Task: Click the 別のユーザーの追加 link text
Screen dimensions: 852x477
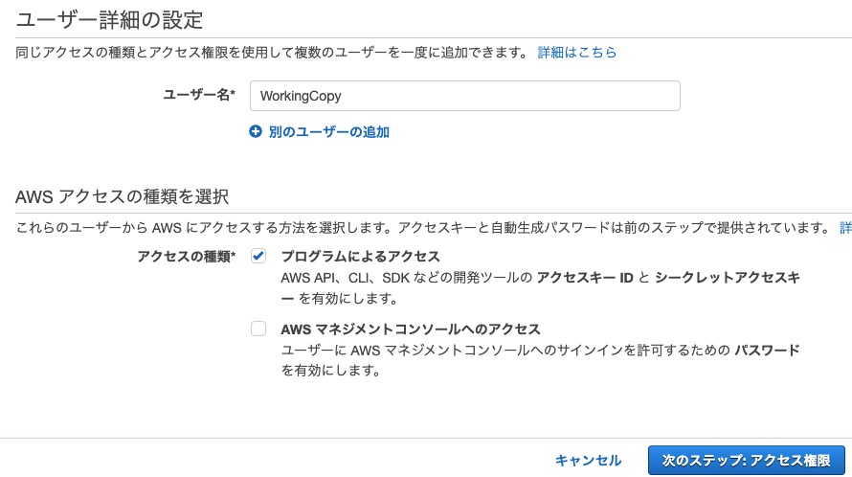Action: [328, 132]
